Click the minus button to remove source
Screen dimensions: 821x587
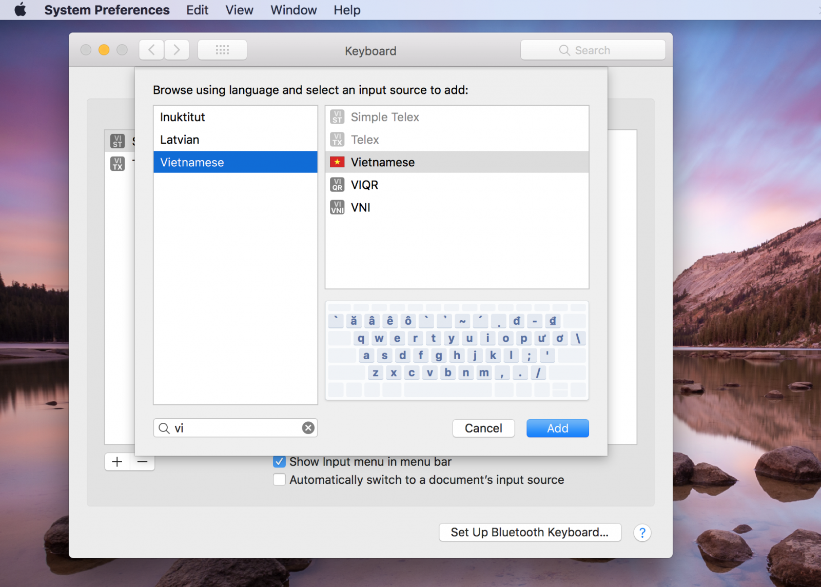pyautogui.click(x=142, y=462)
